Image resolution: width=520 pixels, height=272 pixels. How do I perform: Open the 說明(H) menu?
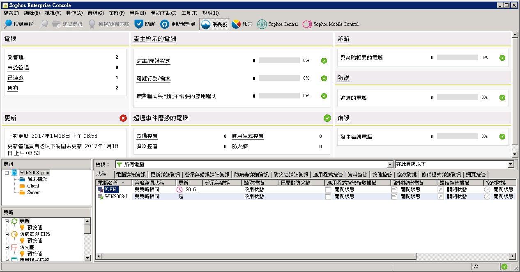coord(211,13)
